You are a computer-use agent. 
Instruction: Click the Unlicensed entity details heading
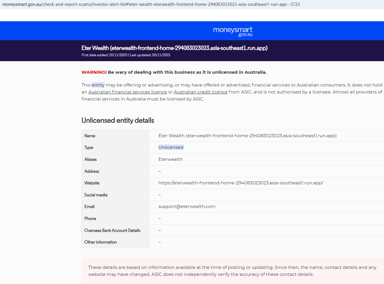click(118, 121)
